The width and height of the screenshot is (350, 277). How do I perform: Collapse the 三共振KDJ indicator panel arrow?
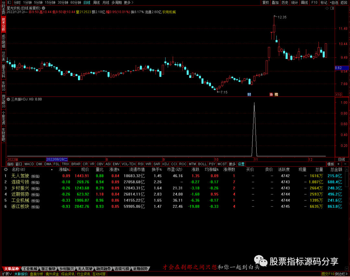[8, 99]
